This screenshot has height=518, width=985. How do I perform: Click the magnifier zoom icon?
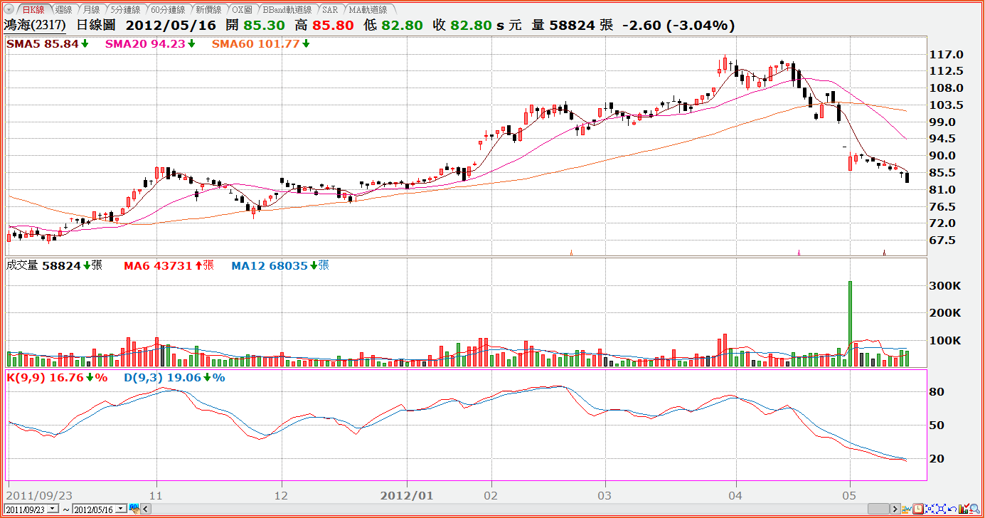pos(976,509)
